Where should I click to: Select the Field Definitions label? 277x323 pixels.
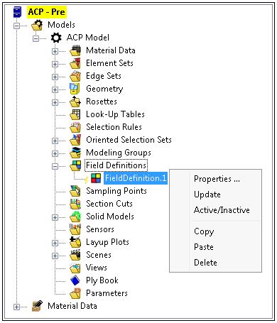point(116,165)
